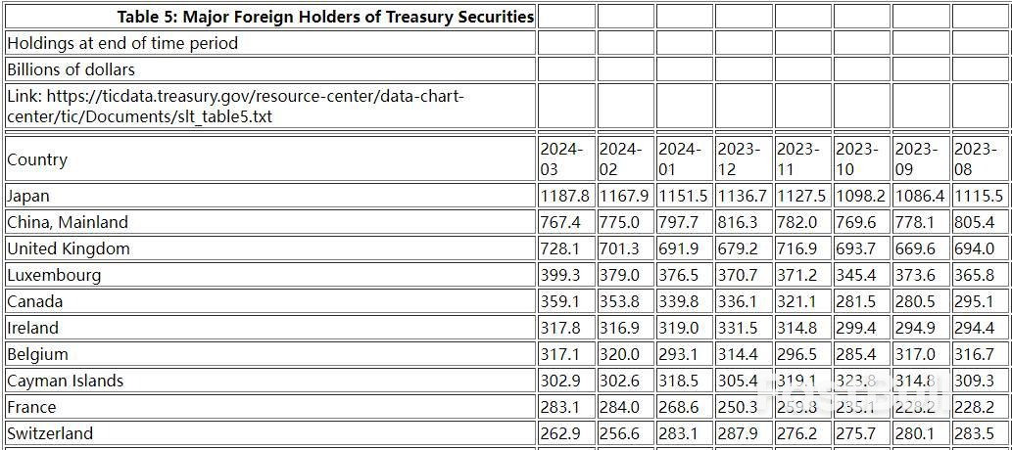Select Japan's 2024-03 value 1187.8
The width and height of the screenshot is (1012, 450).
[x=565, y=196]
